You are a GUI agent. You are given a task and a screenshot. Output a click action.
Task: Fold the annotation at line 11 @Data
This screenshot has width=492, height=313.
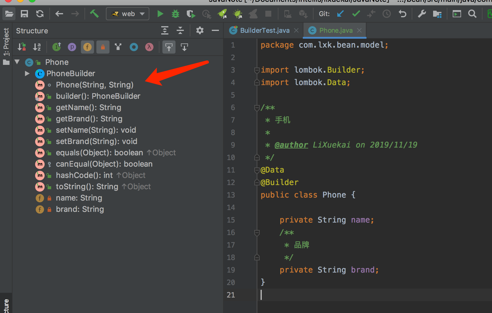pyautogui.click(x=257, y=170)
